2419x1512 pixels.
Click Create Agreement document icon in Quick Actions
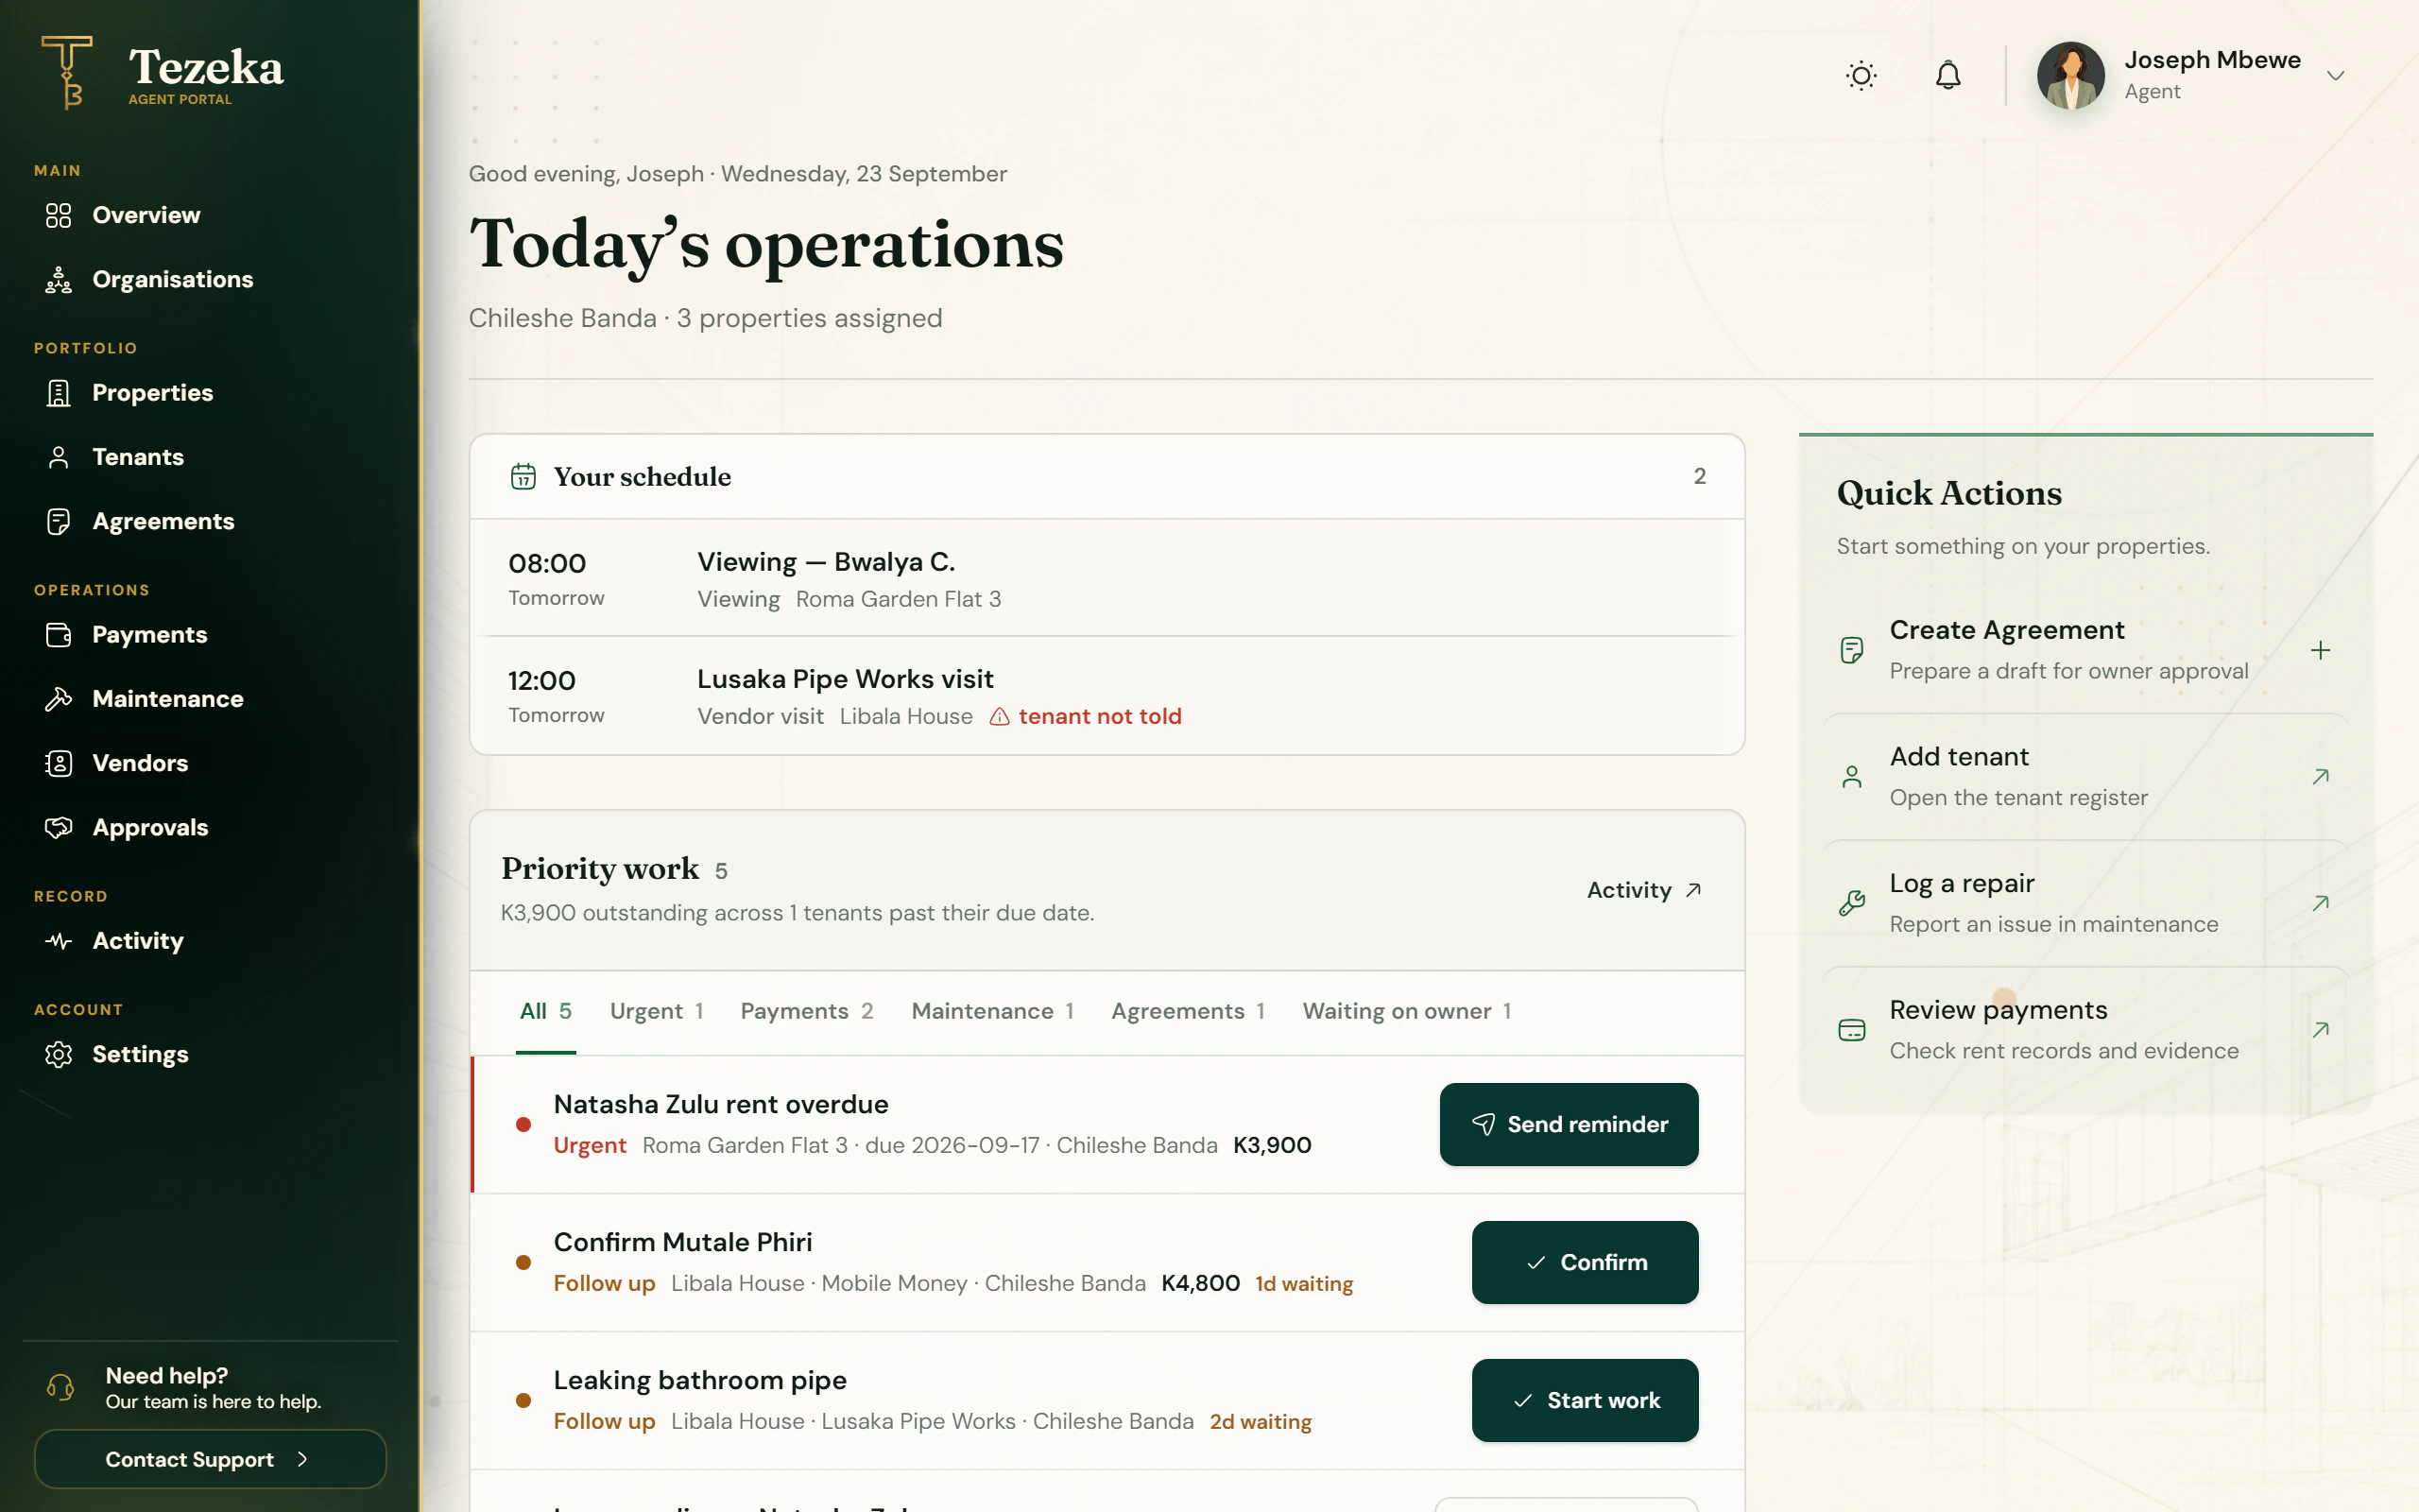[x=1851, y=650]
